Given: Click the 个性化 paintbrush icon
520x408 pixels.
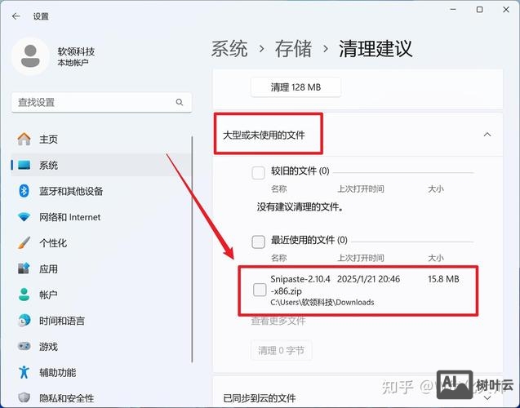Looking at the screenshot, I should point(24,243).
